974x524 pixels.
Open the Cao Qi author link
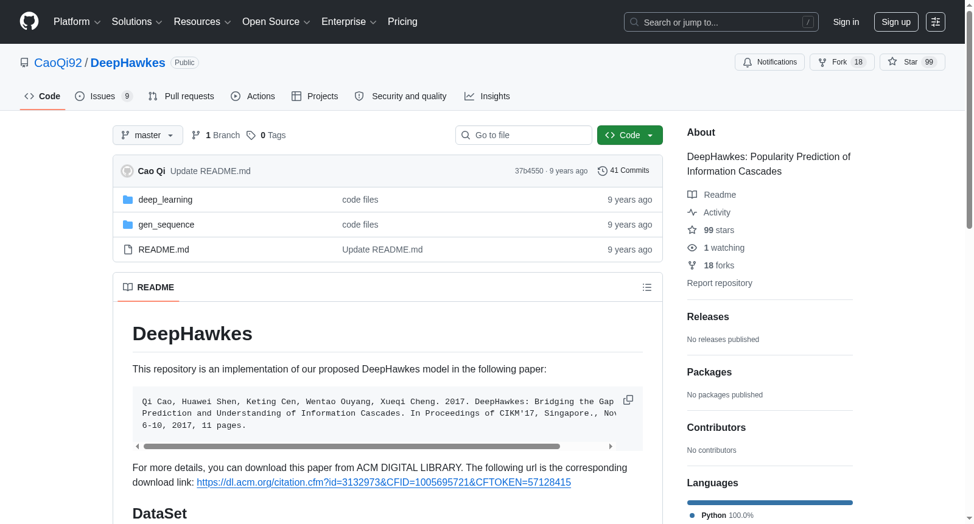click(152, 171)
